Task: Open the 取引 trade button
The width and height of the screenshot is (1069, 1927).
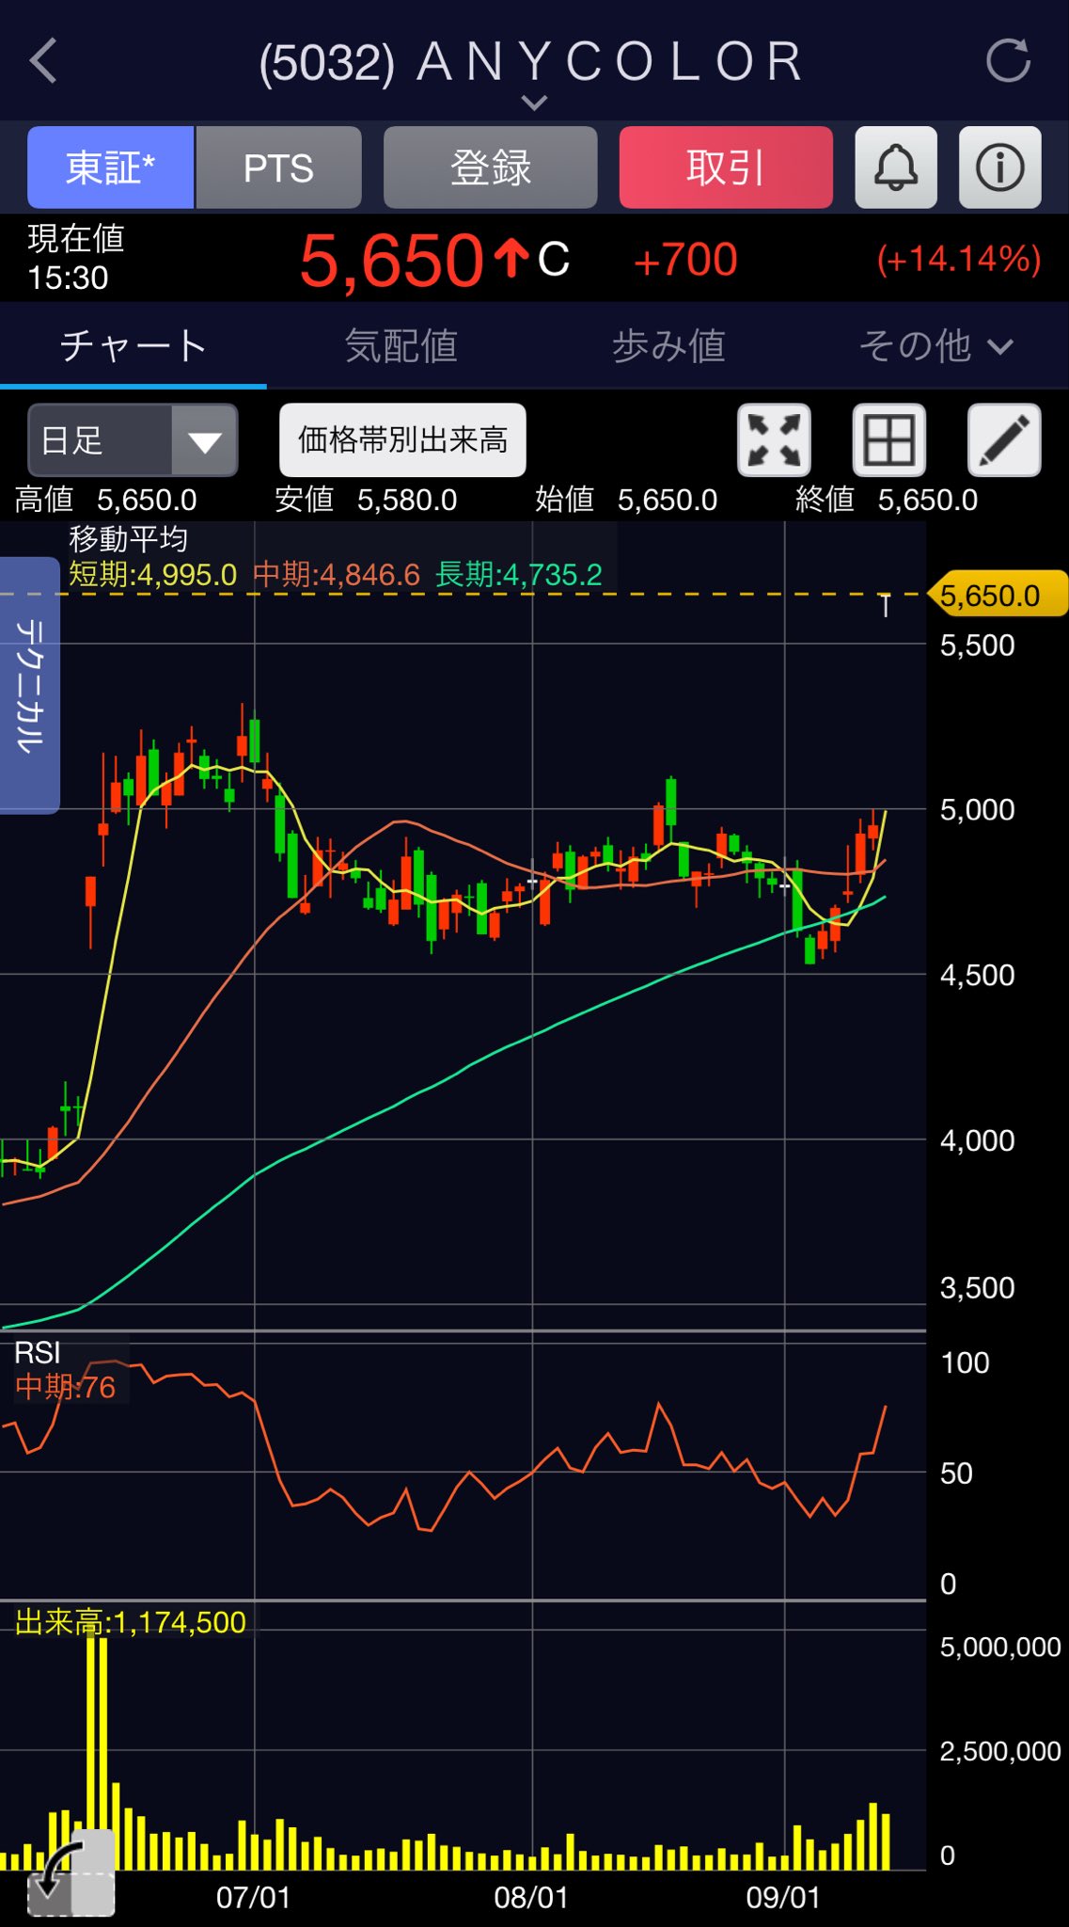Action: (x=726, y=167)
